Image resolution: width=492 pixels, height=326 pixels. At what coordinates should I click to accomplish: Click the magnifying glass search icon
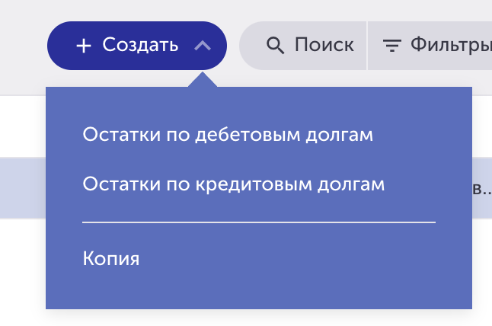pyautogui.click(x=275, y=46)
